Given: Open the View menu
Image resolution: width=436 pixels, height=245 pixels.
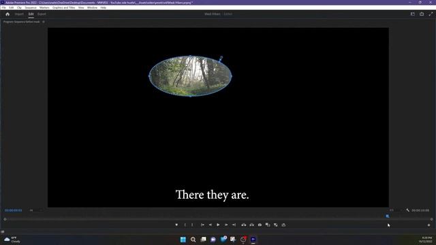Looking at the screenshot, I should [81, 7].
